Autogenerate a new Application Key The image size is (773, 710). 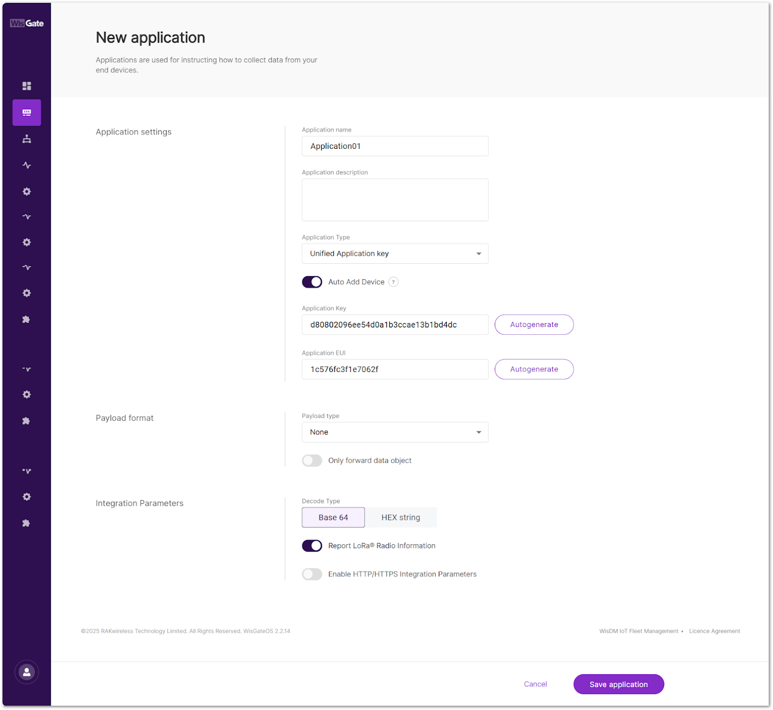(534, 325)
